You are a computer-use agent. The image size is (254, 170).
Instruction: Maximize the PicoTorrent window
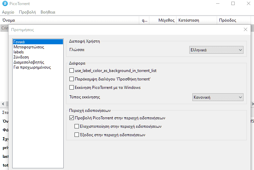coord(233,4)
